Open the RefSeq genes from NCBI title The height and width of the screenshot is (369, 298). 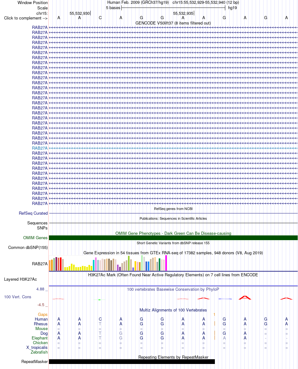click(173, 209)
